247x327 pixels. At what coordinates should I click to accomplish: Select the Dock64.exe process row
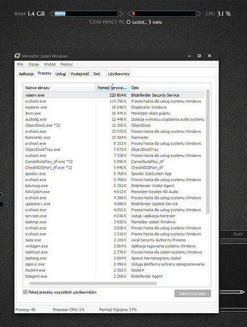[x=114, y=270]
